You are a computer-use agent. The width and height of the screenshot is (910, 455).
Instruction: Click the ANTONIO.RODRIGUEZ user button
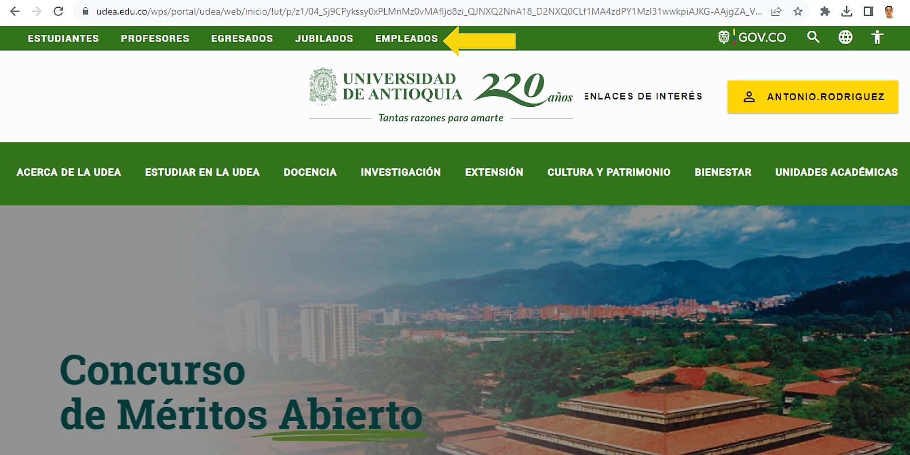click(x=812, y=97)
